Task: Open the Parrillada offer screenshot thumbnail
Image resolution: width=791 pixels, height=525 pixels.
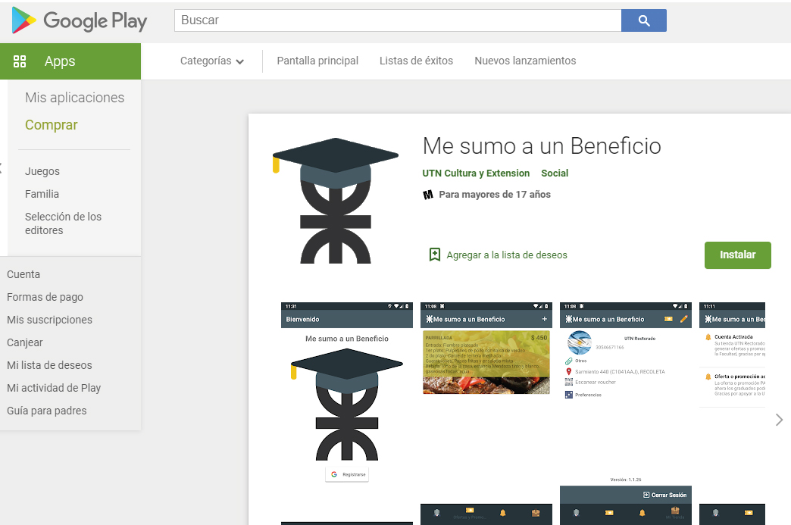Action: 486,414
